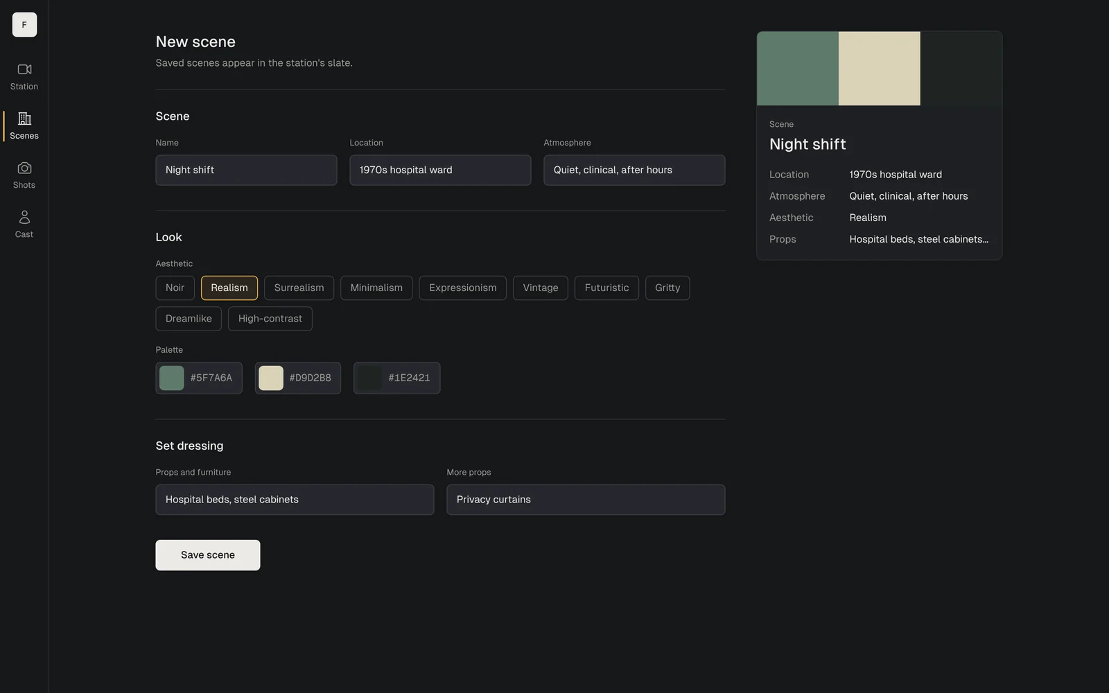The image size is (1109, 693).
Task: Open the Cast section in the sidebar
Action: 24,225
